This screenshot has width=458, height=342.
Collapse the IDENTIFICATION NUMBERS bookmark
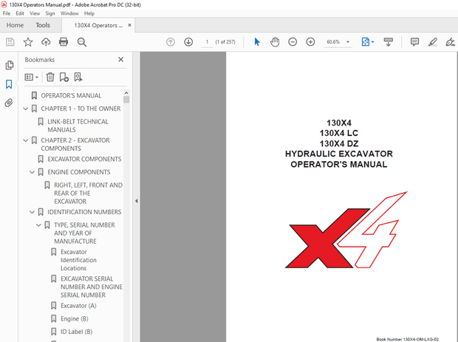(32, 212)
